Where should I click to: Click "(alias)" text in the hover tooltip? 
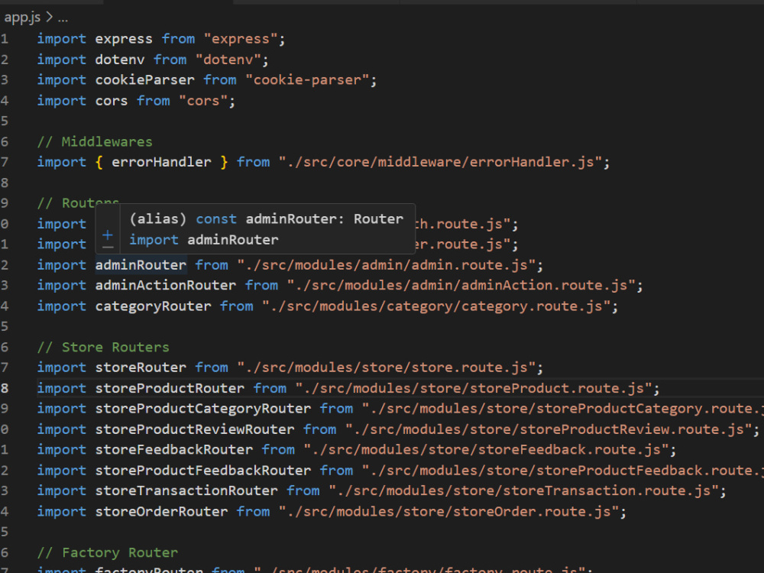click(x=157, y=219)
